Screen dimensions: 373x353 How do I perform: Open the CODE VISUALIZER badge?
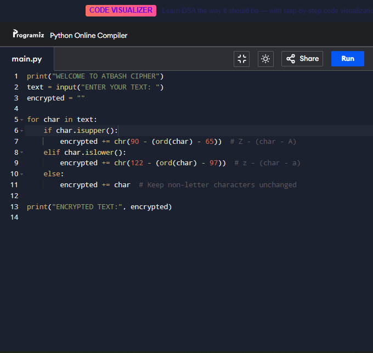pyautogui.click(x=121, y=10)
